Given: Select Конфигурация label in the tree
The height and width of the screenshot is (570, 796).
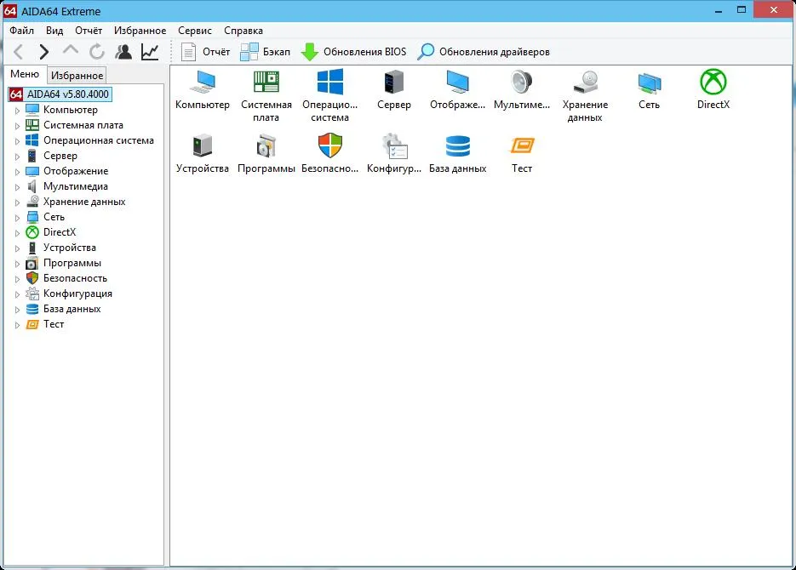Looking at the screenshot, I should pos(77,294).
